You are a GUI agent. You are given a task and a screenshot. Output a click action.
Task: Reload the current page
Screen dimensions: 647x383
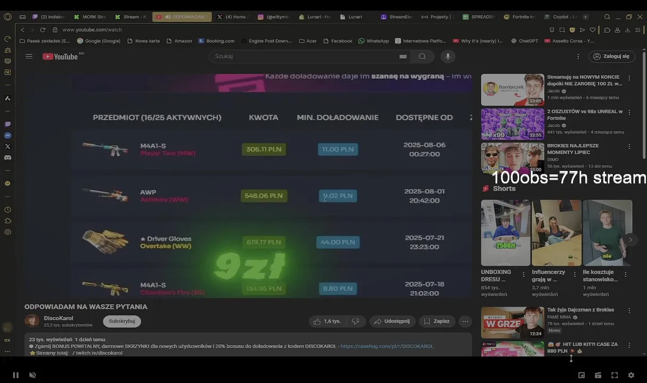click(43, 30)
